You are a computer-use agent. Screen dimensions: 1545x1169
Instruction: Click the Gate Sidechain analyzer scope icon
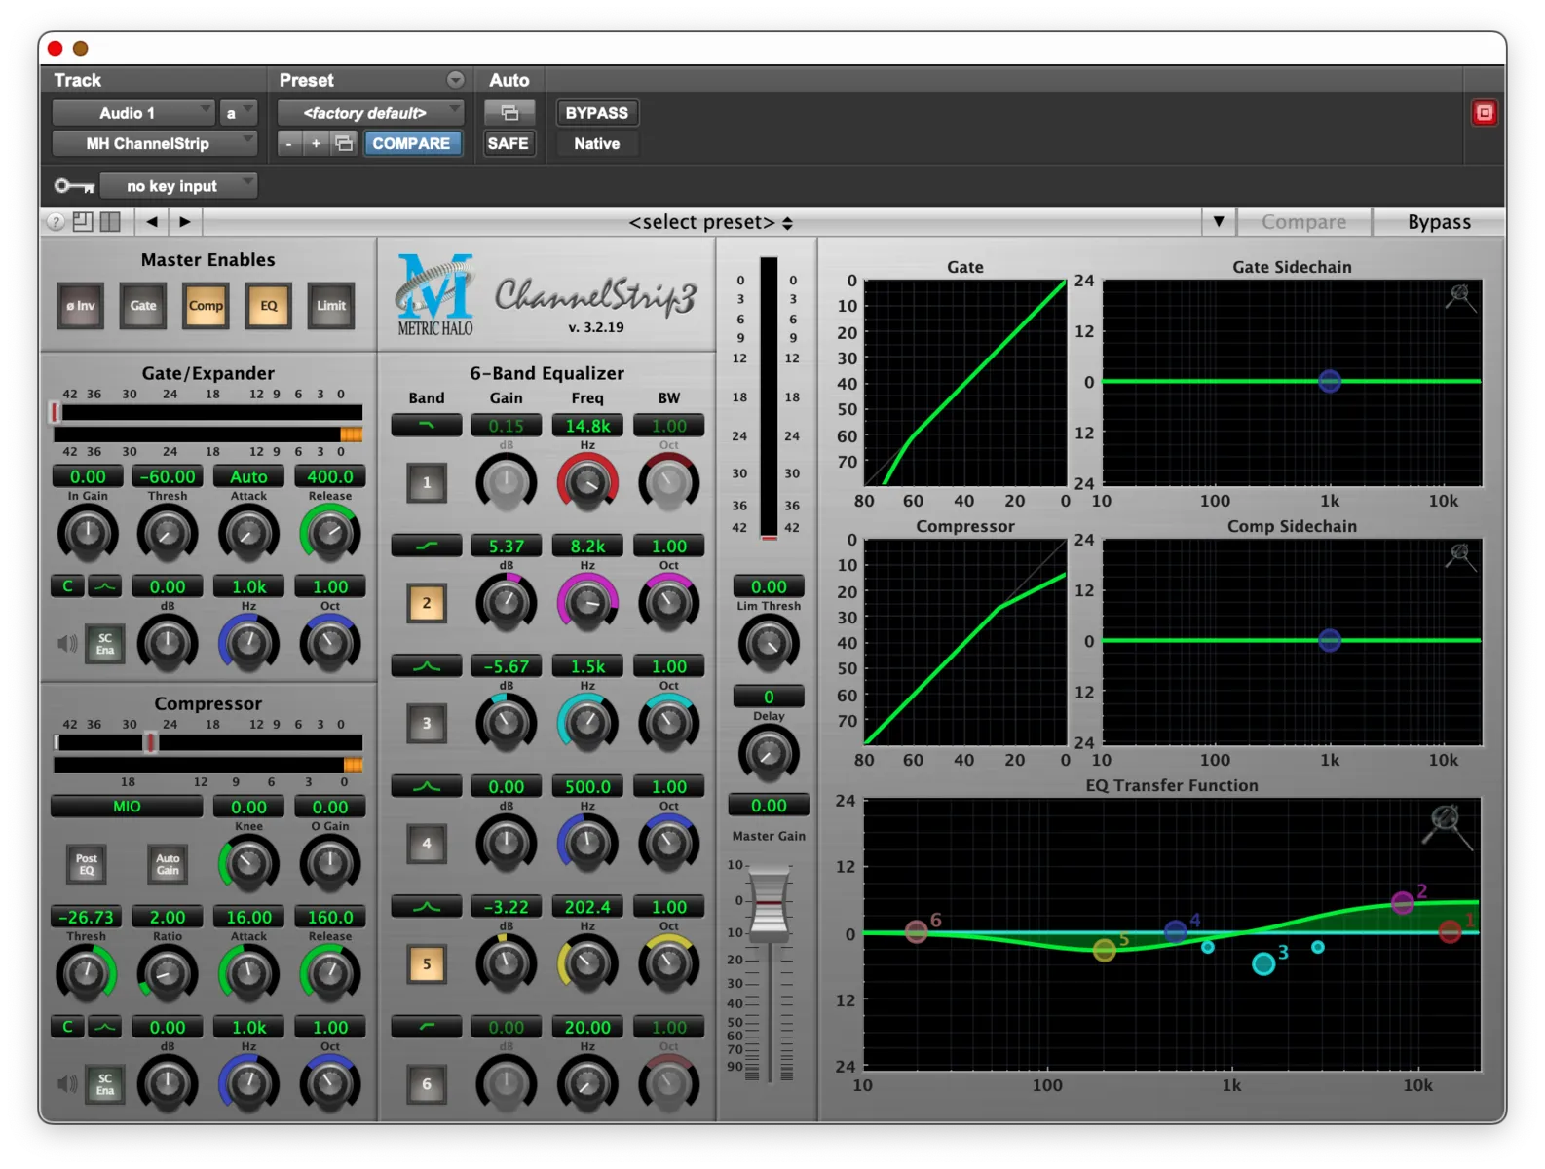pyautogui.click(x=1460, y=296)
